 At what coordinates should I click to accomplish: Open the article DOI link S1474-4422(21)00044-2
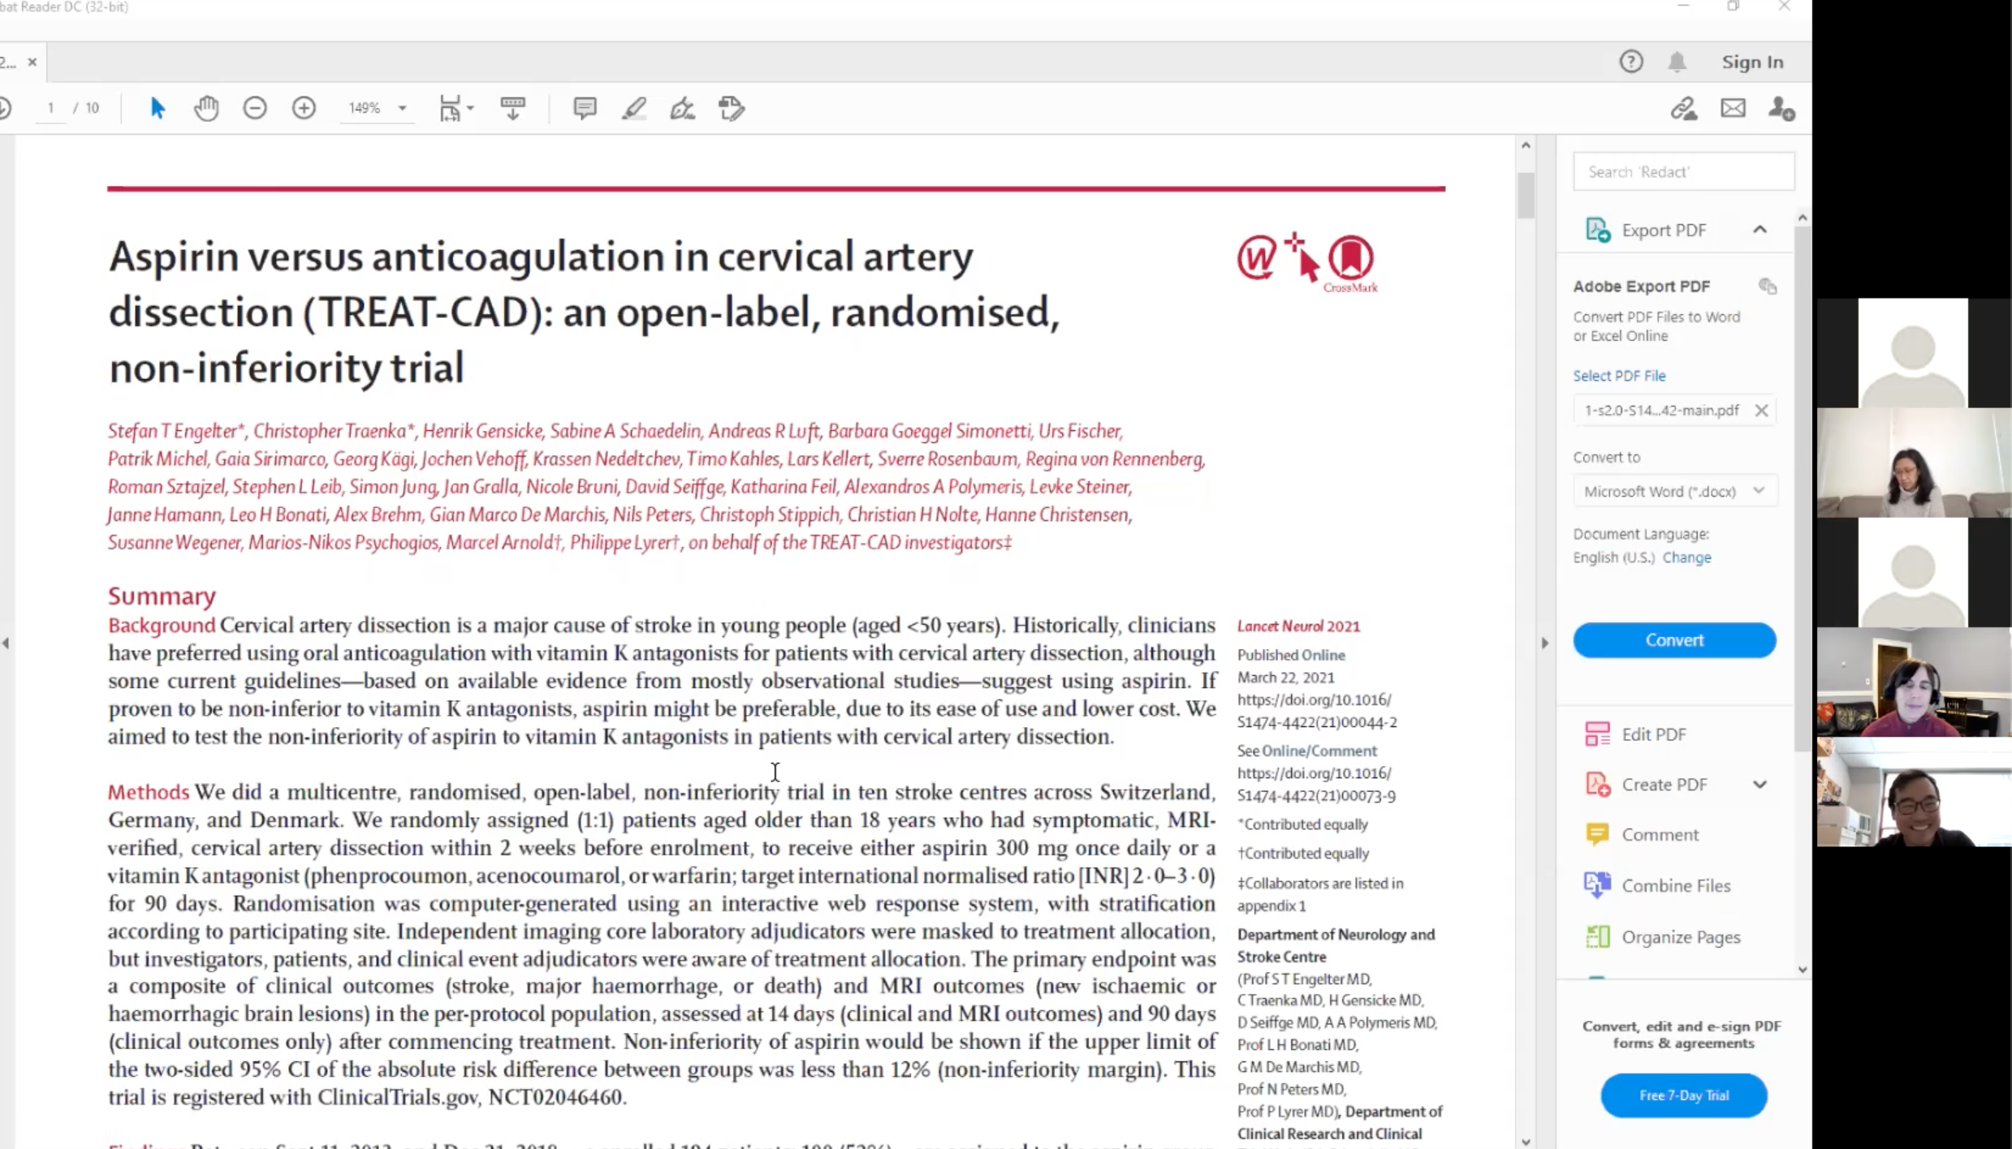(1316, 710)
